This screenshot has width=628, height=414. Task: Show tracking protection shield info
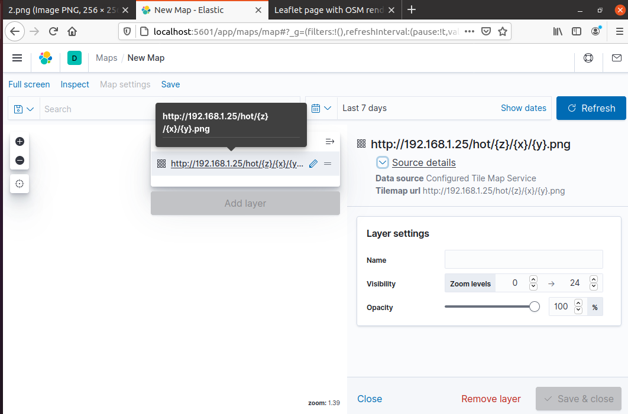tap(127, 31)
